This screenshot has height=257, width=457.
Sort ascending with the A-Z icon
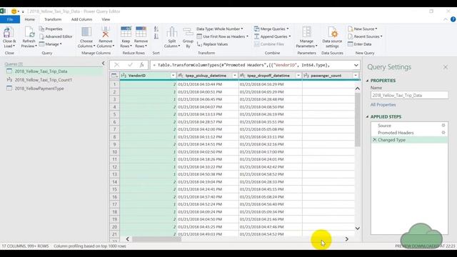156,29
